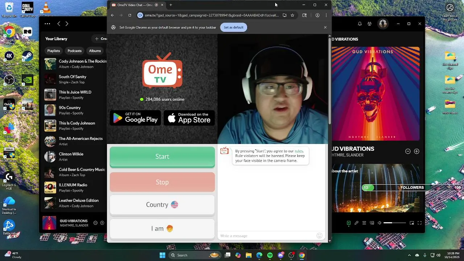Open Spotify queue icon

pos(364,223)
